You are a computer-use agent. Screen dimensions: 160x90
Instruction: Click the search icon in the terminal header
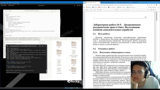click(x=40, y=46)
